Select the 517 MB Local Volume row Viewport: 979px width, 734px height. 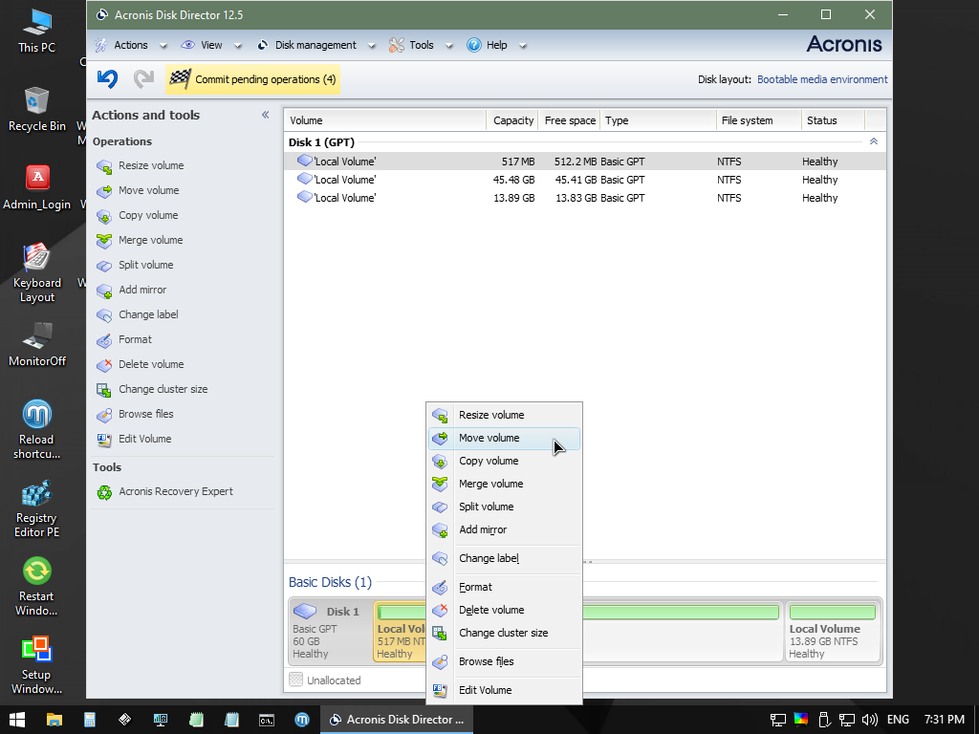click(585, 162)
